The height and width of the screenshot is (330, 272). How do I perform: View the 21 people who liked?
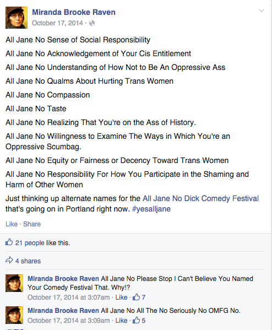point(30,242)
